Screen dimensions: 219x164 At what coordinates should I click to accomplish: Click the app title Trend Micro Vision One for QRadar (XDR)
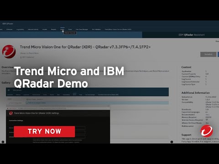pos(85,47)
